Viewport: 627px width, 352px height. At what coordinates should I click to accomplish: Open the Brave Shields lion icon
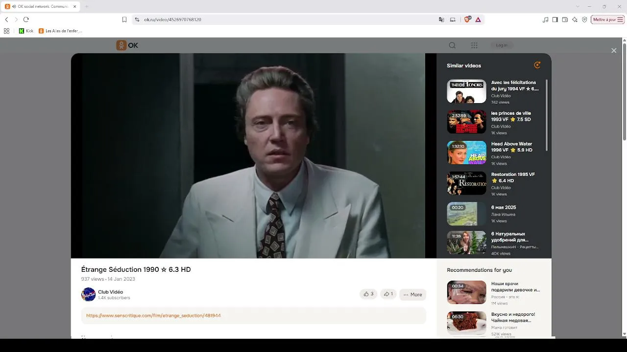point(467,20)
